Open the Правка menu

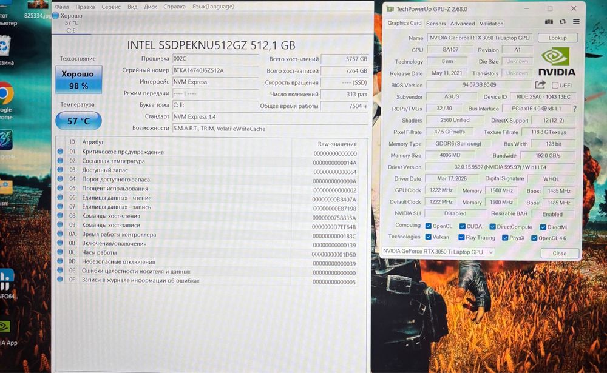(85, 7)
